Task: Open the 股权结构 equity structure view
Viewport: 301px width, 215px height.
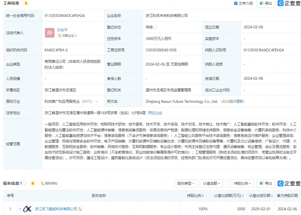Action: (49, 183)
